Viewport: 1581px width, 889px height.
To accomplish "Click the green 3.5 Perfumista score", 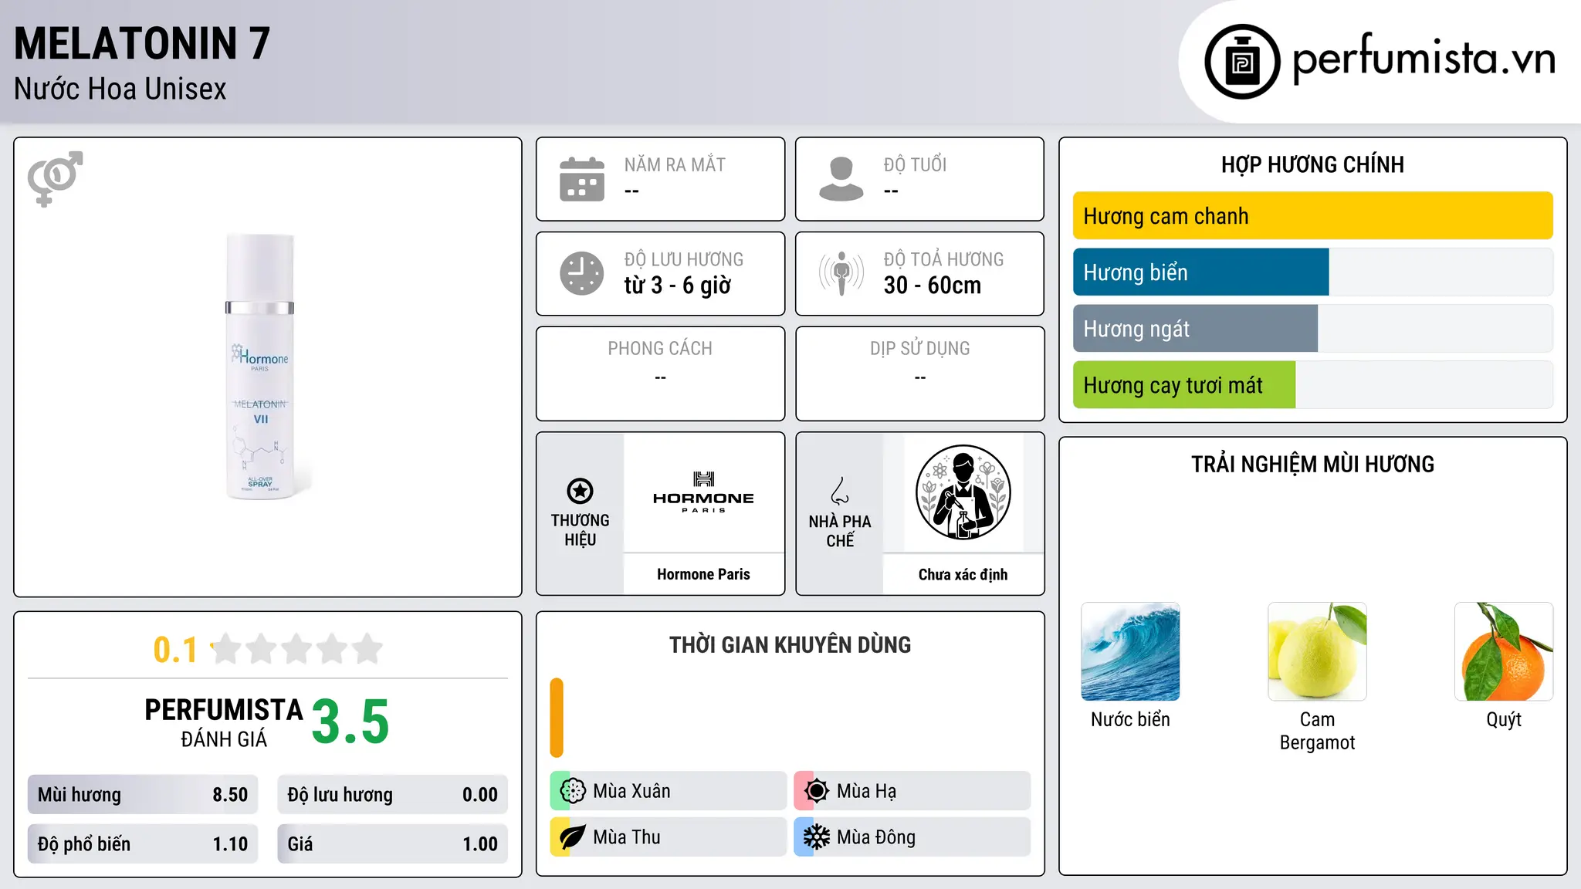I will (350, 722).
